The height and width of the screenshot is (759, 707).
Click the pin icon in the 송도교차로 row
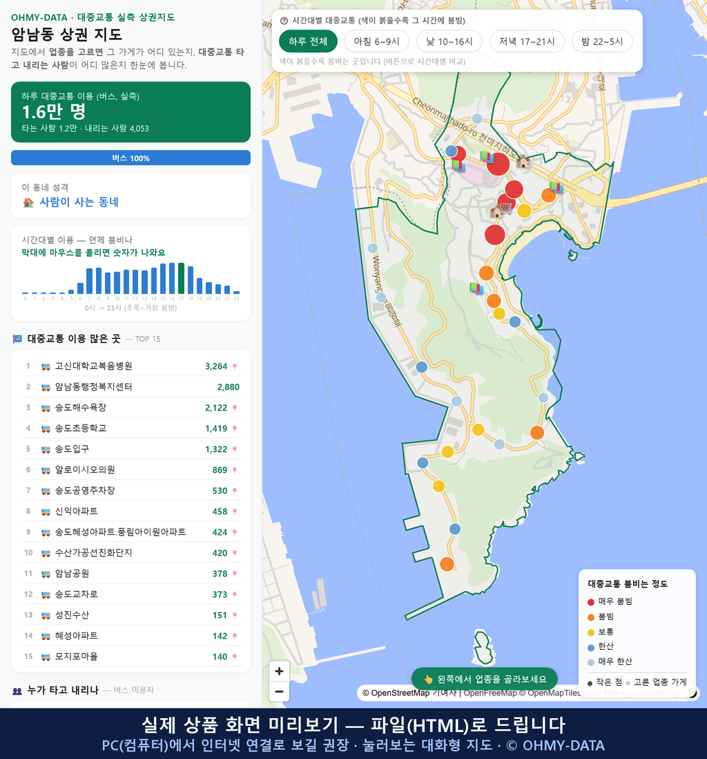tap(235, 594)
